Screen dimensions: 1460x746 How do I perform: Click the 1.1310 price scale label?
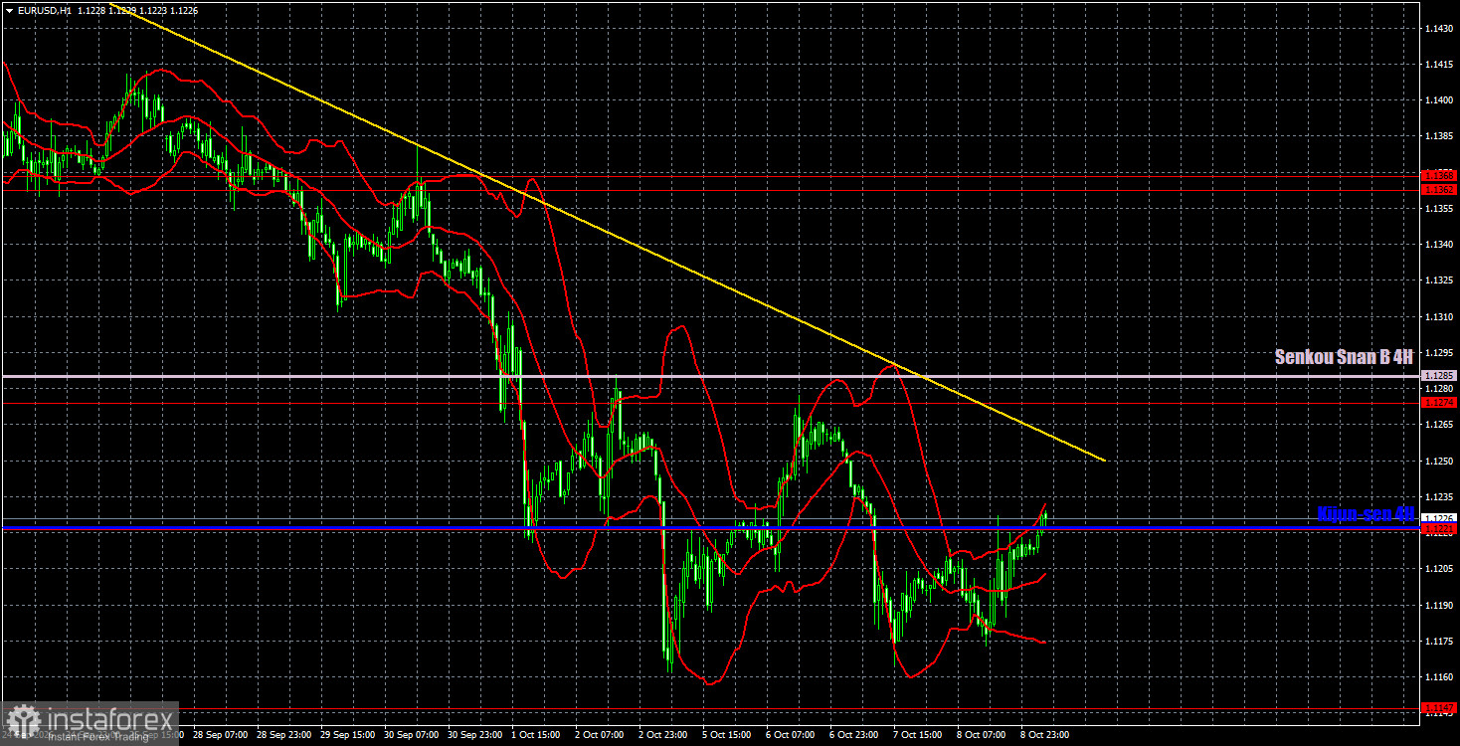click(x=1439, y=317)
